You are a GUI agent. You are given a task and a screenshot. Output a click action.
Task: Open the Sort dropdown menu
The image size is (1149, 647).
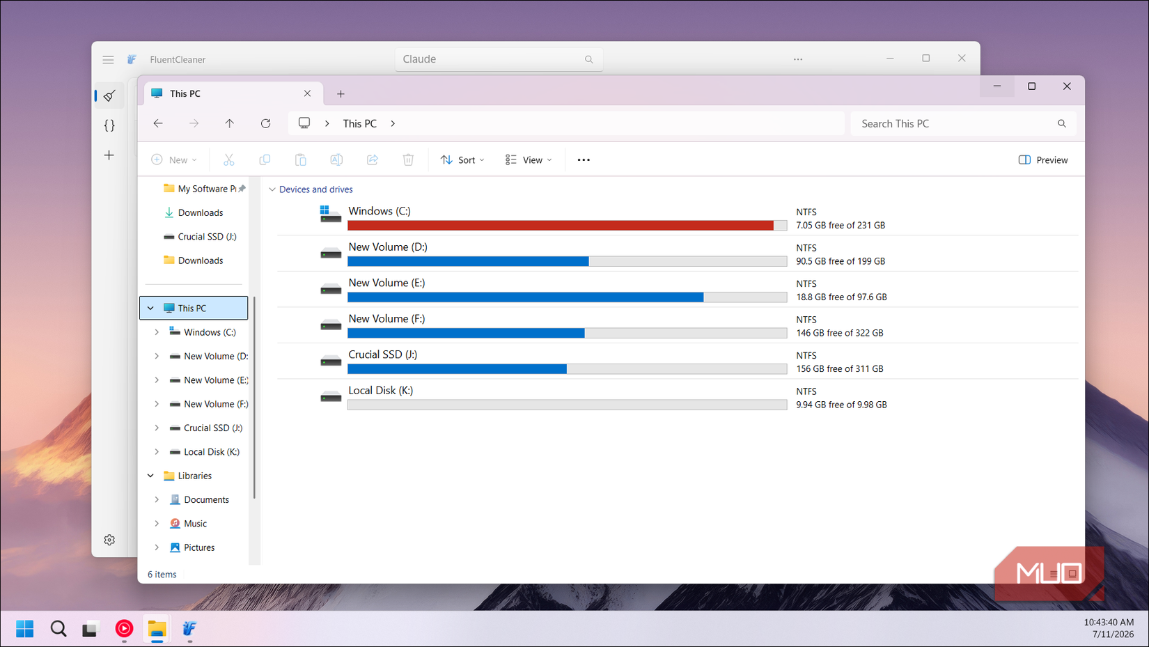[462, 160]
